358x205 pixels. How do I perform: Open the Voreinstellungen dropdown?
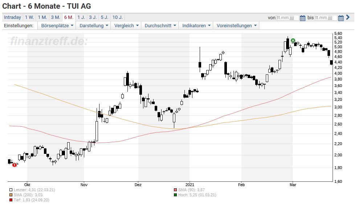coord(236,25)
